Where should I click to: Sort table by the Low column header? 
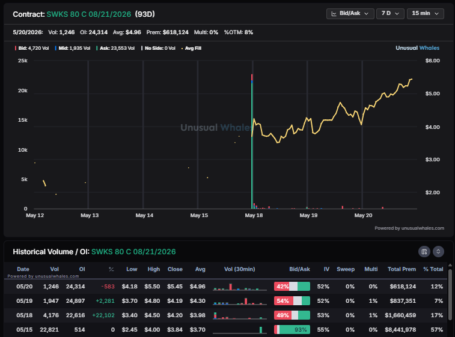(x=132, y=269)
